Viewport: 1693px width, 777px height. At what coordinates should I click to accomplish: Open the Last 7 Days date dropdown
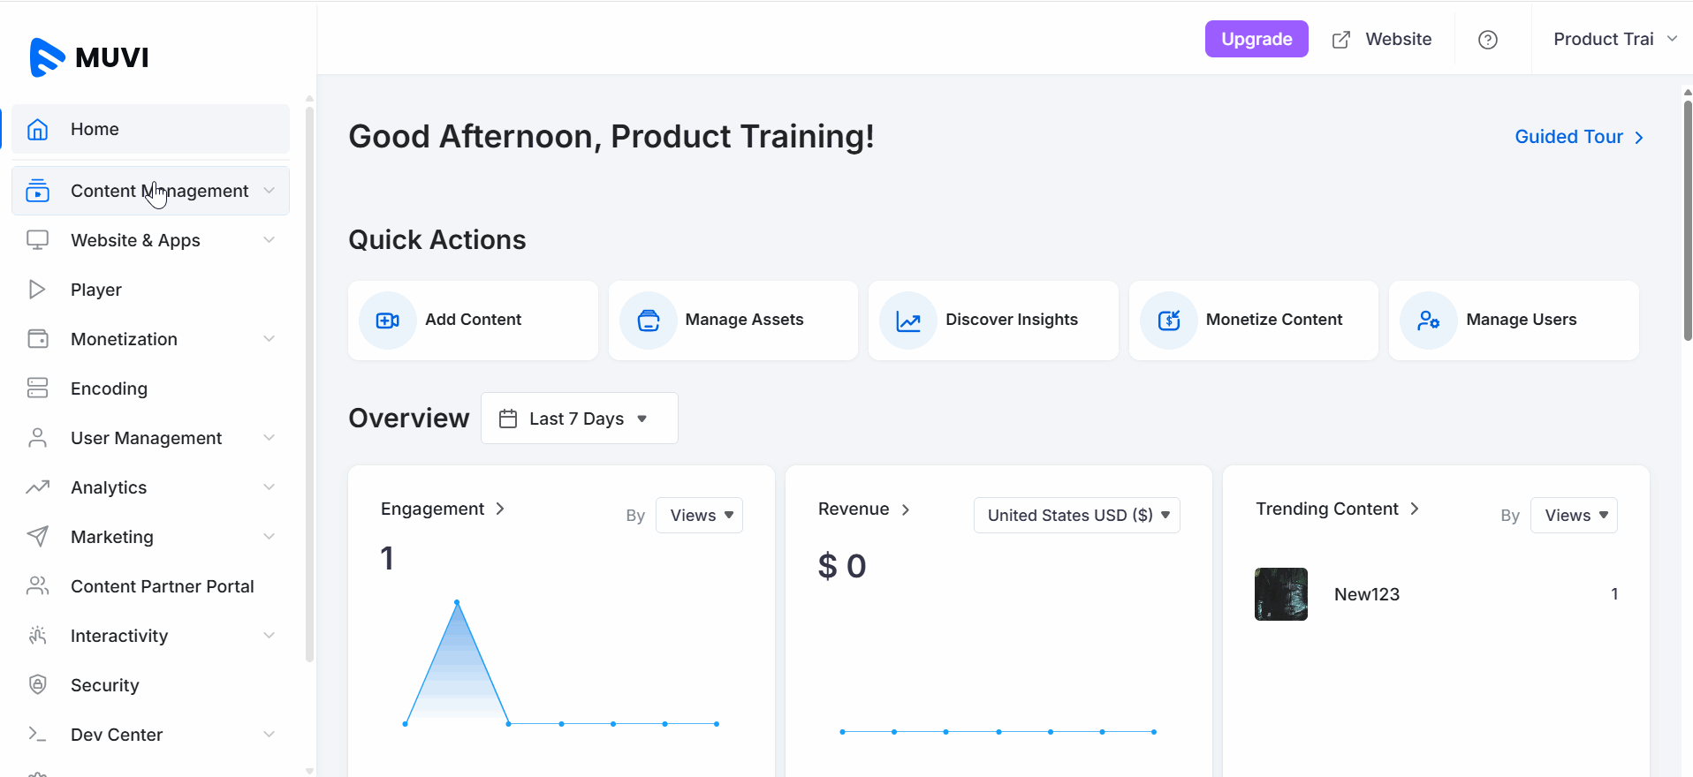click(x=579, y=419)
